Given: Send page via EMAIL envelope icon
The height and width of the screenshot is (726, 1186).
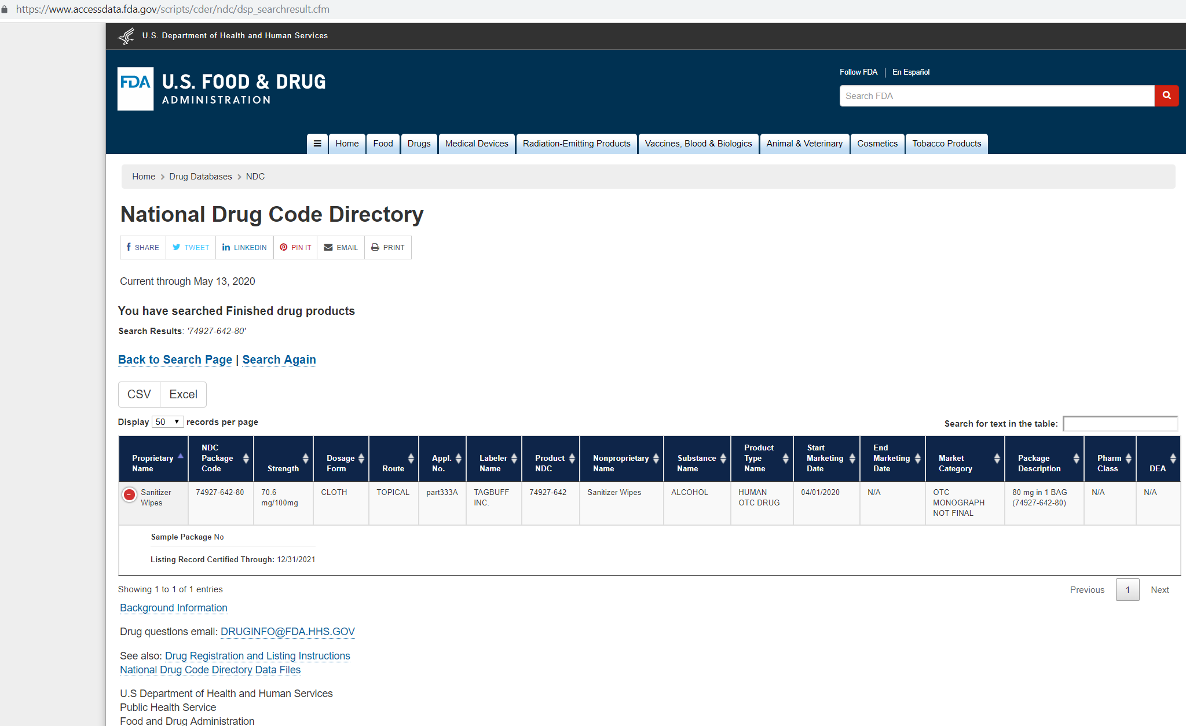Looking at the screenshot, I should (328, 247).
